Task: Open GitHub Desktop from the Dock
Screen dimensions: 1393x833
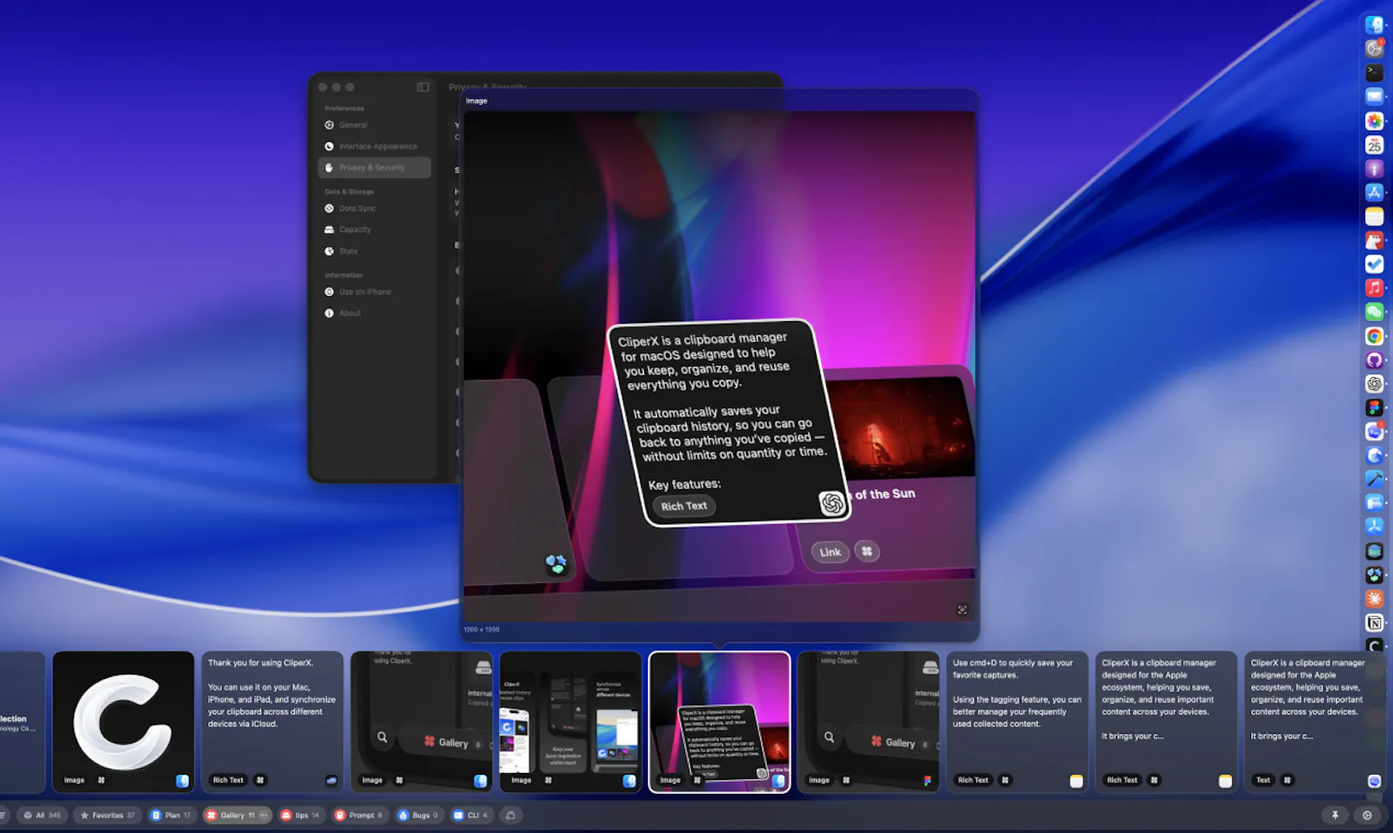Action: (1374, 359)
